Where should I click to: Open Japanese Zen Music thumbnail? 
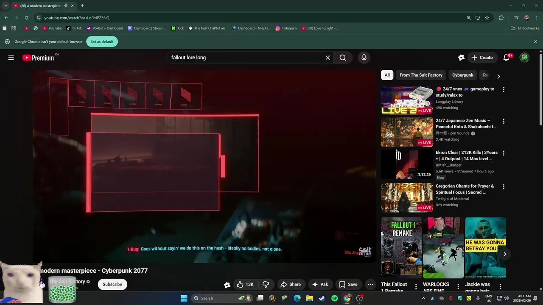tap(407, 132)
